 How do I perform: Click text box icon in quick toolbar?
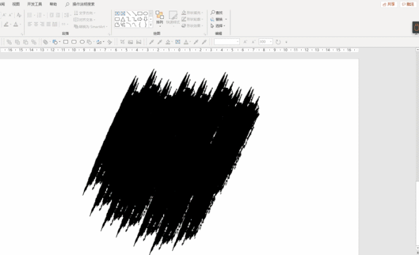click(x=177, y=42)
